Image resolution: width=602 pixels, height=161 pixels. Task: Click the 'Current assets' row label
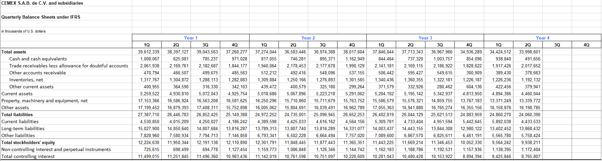[17, 94]
